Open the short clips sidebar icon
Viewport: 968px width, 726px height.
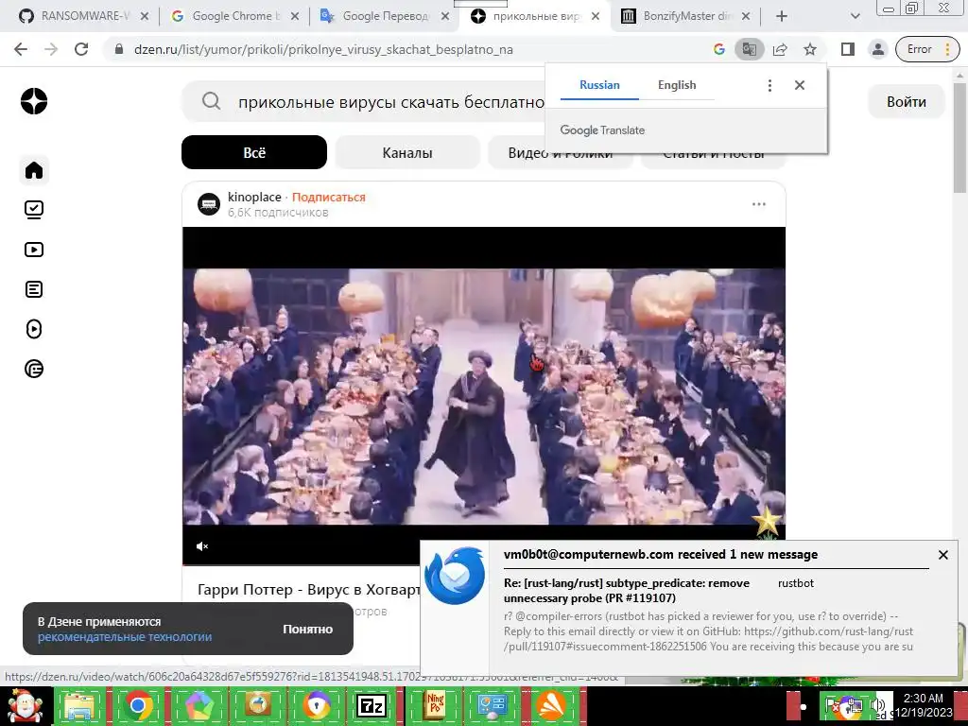tap(34, 329)
